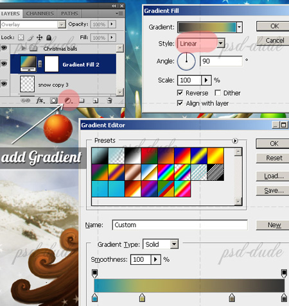
Task: Switch to the Channels tab
Action: pyautogui.click(x=40, y=13)
